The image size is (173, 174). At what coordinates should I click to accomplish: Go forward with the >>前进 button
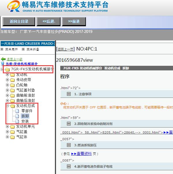tap(74, 22)
